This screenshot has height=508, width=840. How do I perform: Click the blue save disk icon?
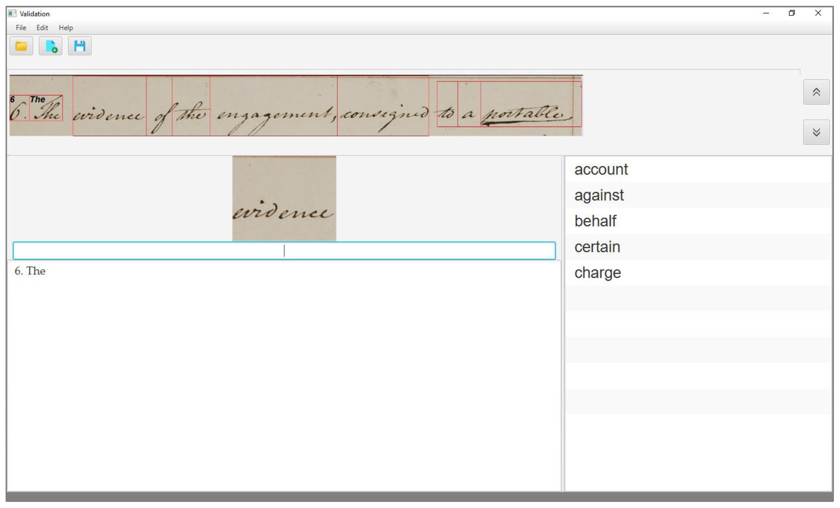point(79,46)
